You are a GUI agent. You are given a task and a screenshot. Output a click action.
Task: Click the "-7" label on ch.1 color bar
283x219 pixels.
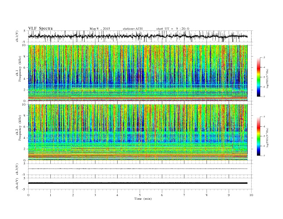coord(264,97)
